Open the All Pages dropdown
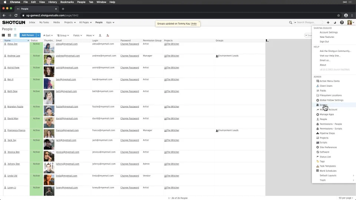Viewport: 356px width, 200px height. pyautogui.click(x=85, y=23)
